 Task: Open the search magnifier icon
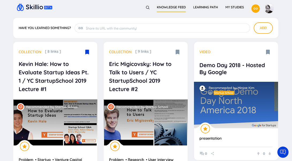pos(148,8)
